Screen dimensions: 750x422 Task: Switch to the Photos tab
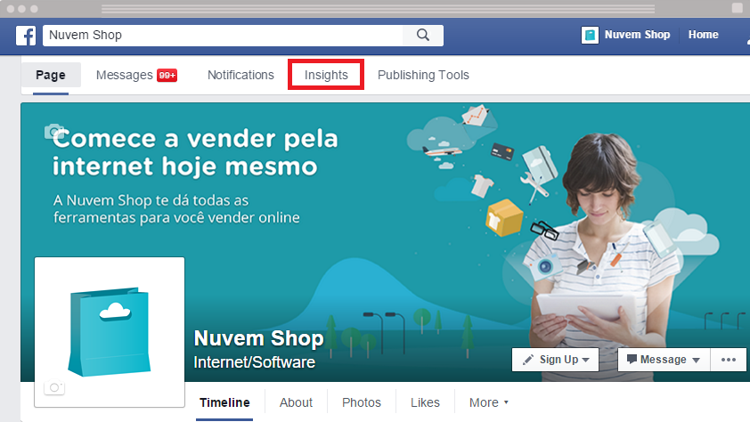(x=362, y=402)
